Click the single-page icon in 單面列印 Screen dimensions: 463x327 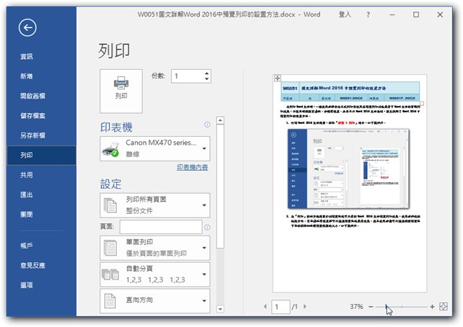[110, 248]
